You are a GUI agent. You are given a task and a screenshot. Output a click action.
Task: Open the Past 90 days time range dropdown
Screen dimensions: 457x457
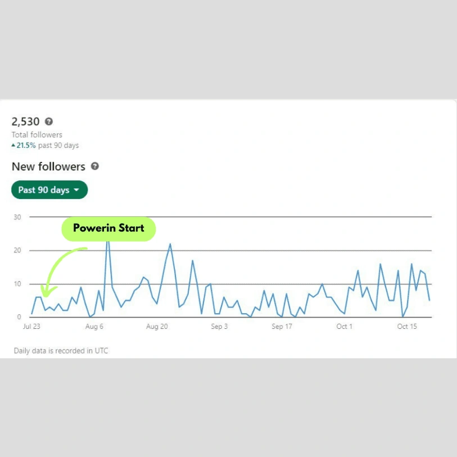(x=49, y=189)
